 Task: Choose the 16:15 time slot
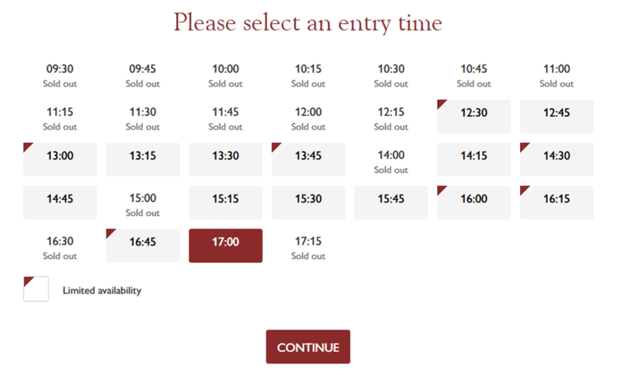[x=556, y=203]
